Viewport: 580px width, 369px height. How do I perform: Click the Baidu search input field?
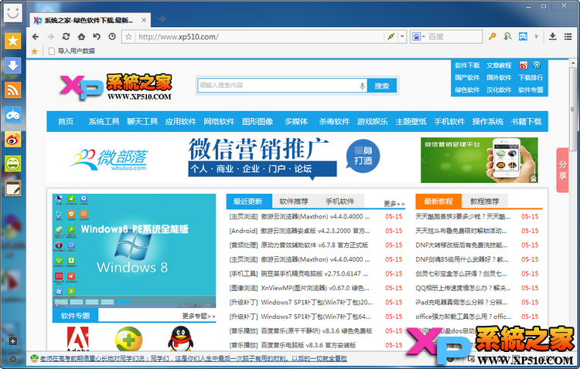(454, 36)
